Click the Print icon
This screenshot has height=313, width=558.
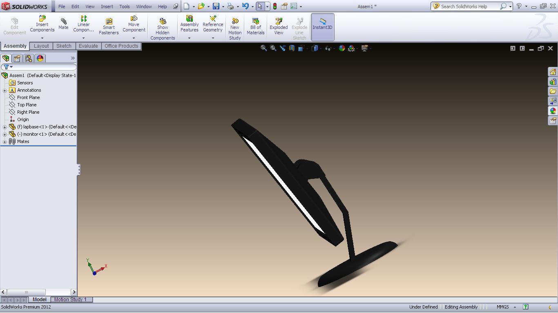231,6
